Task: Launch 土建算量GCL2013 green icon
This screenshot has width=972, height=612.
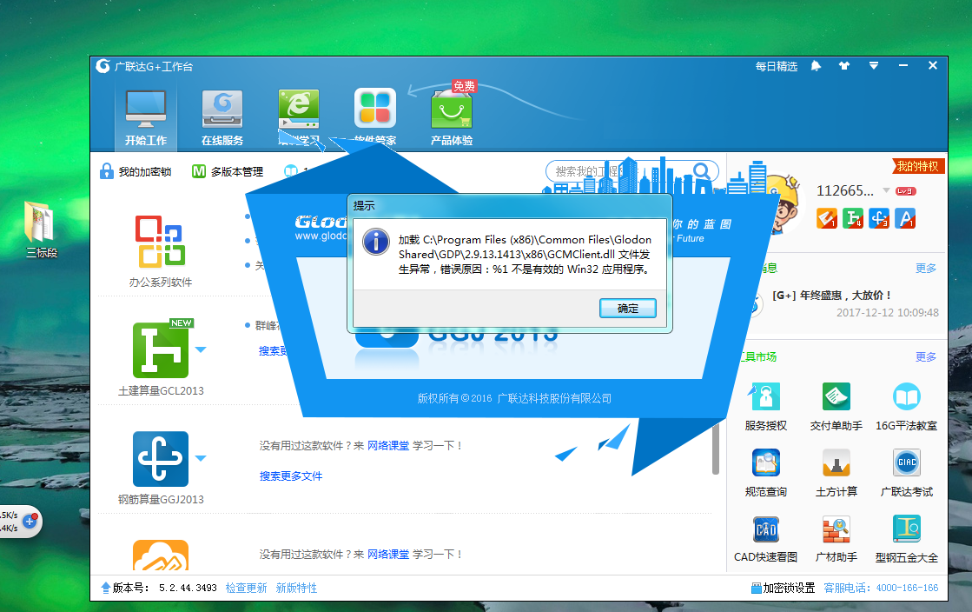Action: (160, 350)
